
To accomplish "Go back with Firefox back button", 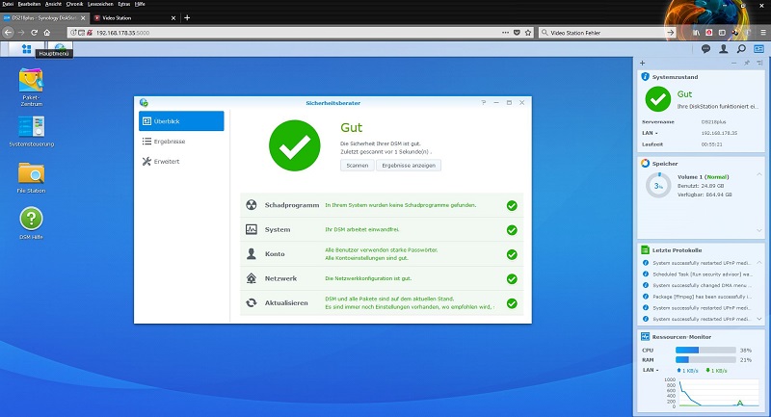I will point(8,33).
